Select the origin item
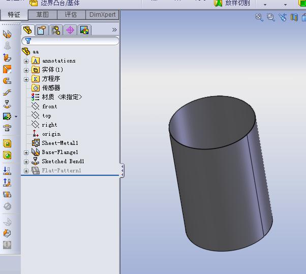Viewport: 306px width, 274px height. [46, 134]
